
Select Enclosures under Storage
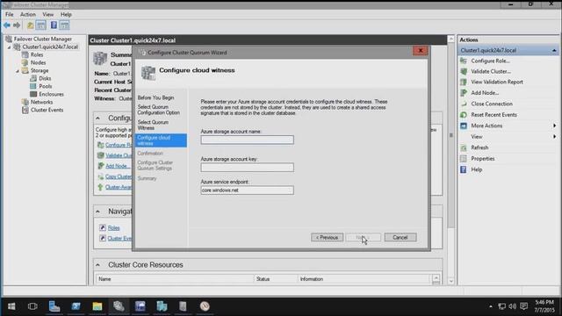(51, 94)
